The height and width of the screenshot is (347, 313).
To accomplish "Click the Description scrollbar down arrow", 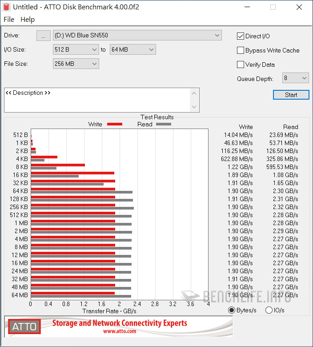I will (x=194, y=107).
